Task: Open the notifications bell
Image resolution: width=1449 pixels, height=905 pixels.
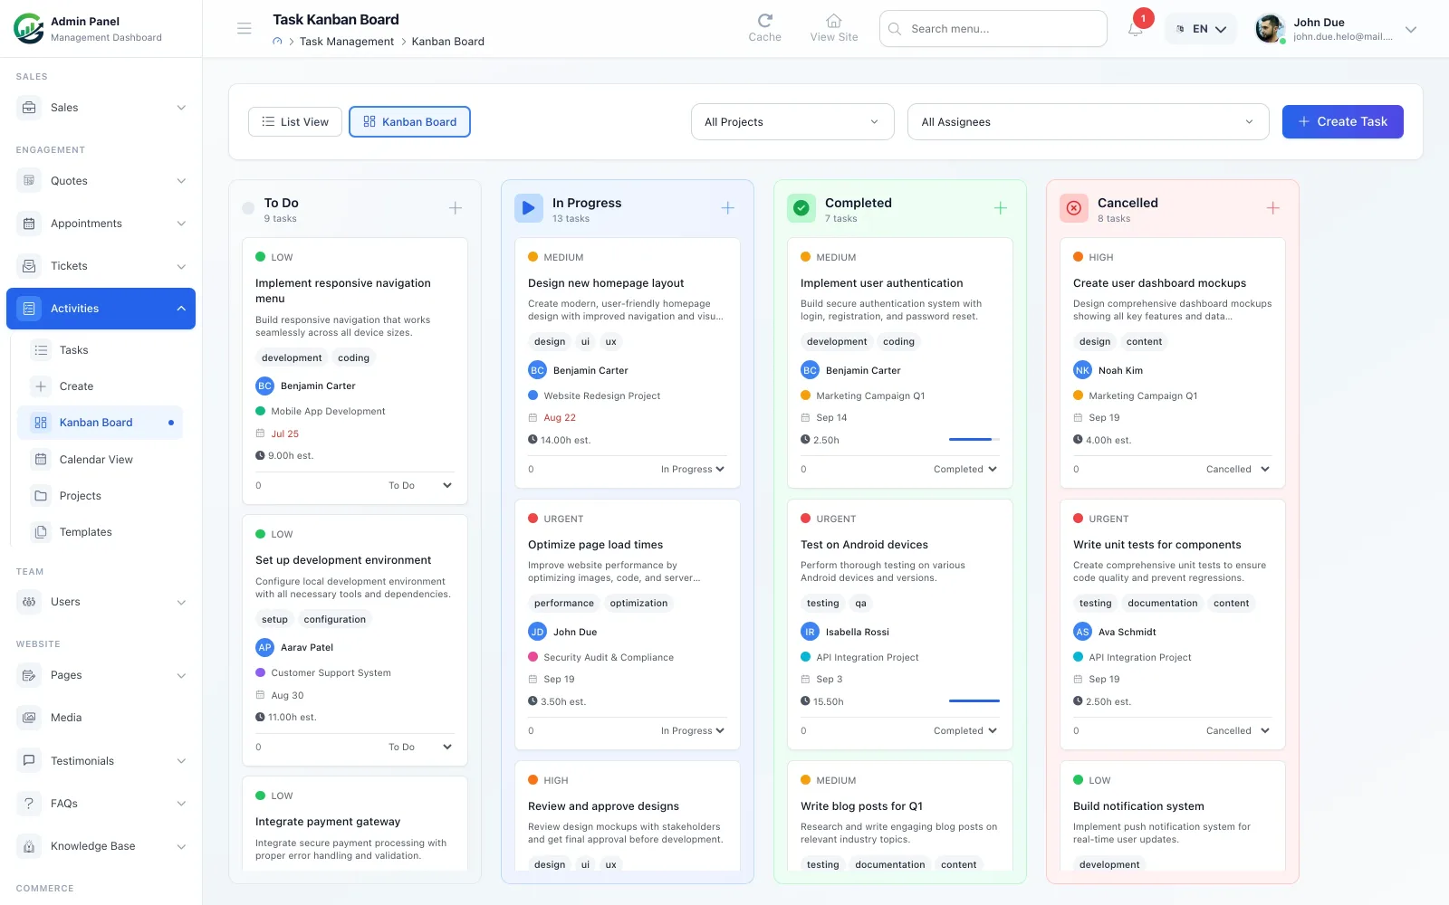Action: [1135, 29]
